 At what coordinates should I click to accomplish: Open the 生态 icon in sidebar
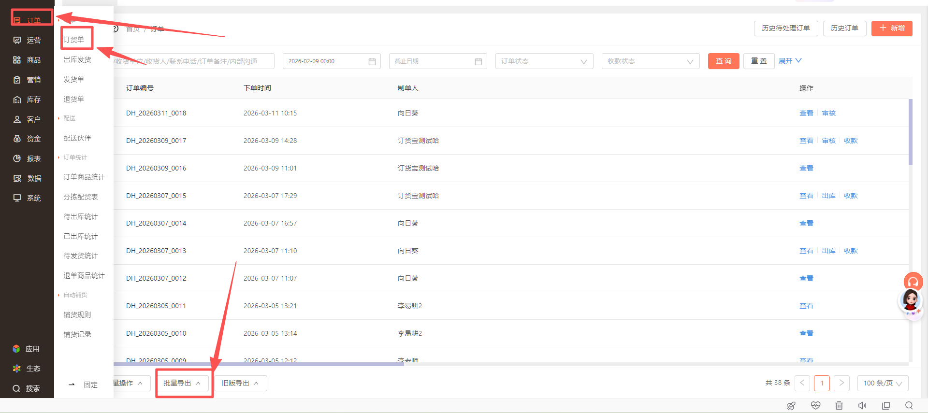point(16,369)
